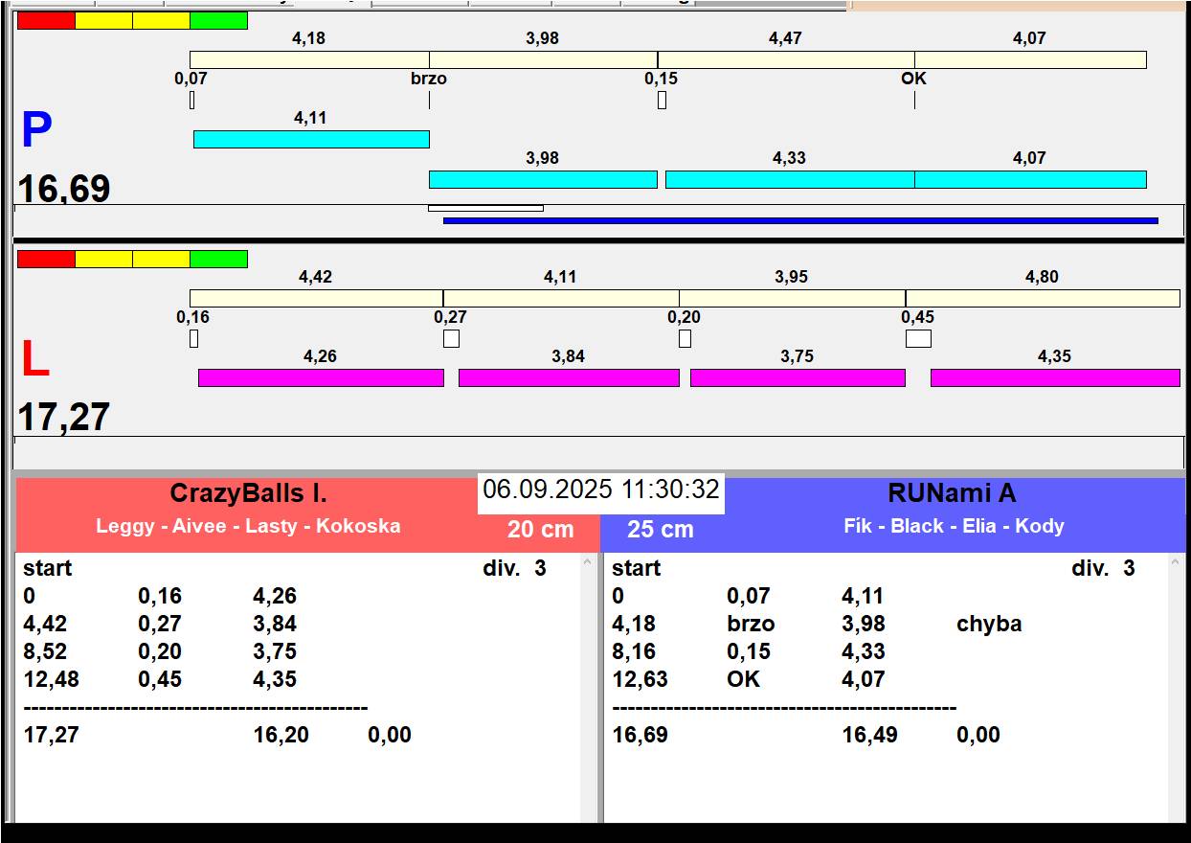Click 'div. 3' in the RUNami A results panel

click(x=1103, y=568)
